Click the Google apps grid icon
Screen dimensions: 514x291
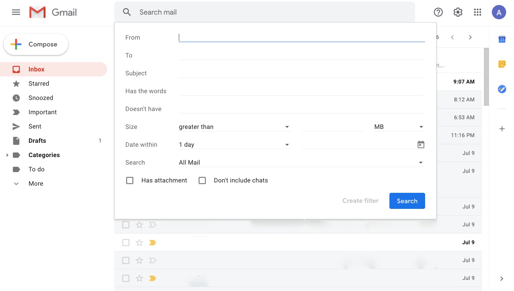tap(478, 12)
